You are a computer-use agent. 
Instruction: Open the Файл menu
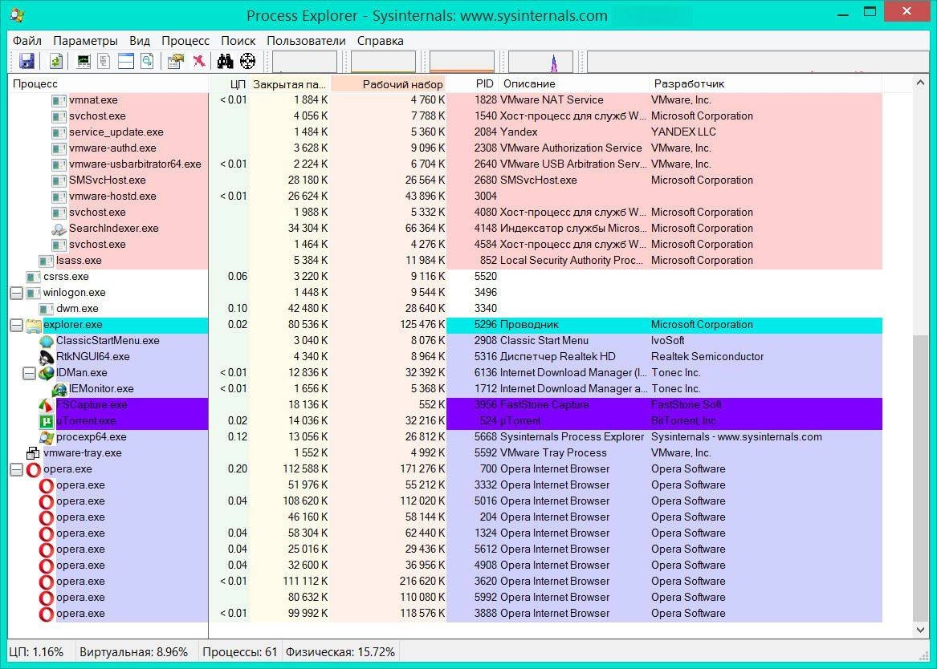26,41
